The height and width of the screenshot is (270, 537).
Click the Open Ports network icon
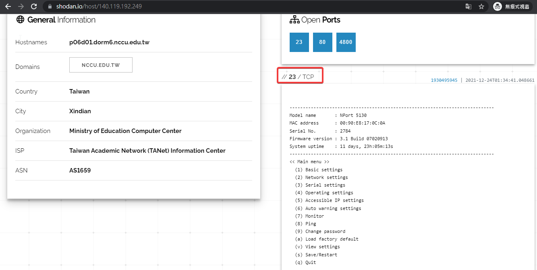[x=294, y=19]
